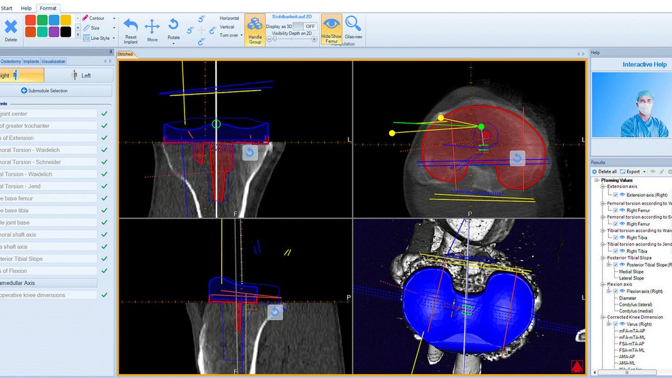The height and width of the screenshot is (378, 672).
Task: Select the Move tool
Action: (152, 26)
